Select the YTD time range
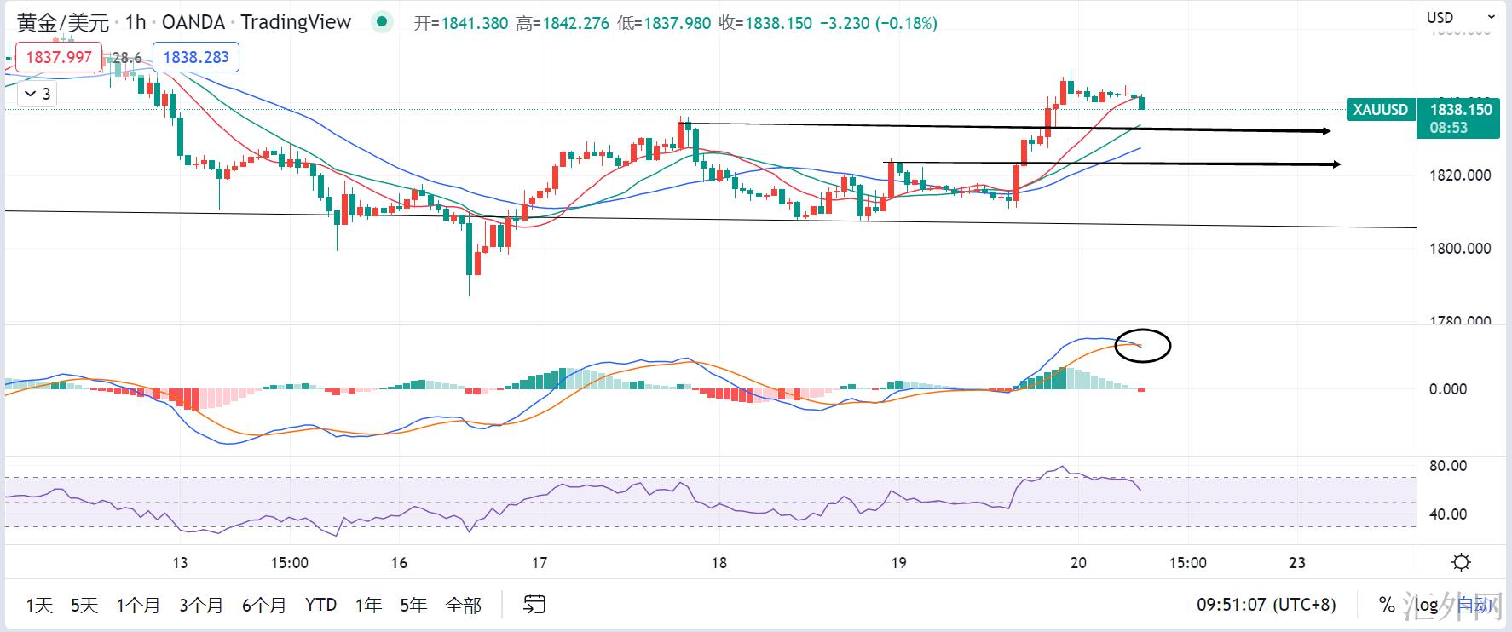The width and height of the screenshot is (1512, 632). [320, 605]
